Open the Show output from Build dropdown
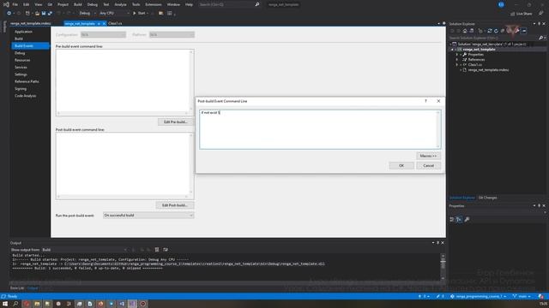Screen dimensions: 549x308 (84, 250)
